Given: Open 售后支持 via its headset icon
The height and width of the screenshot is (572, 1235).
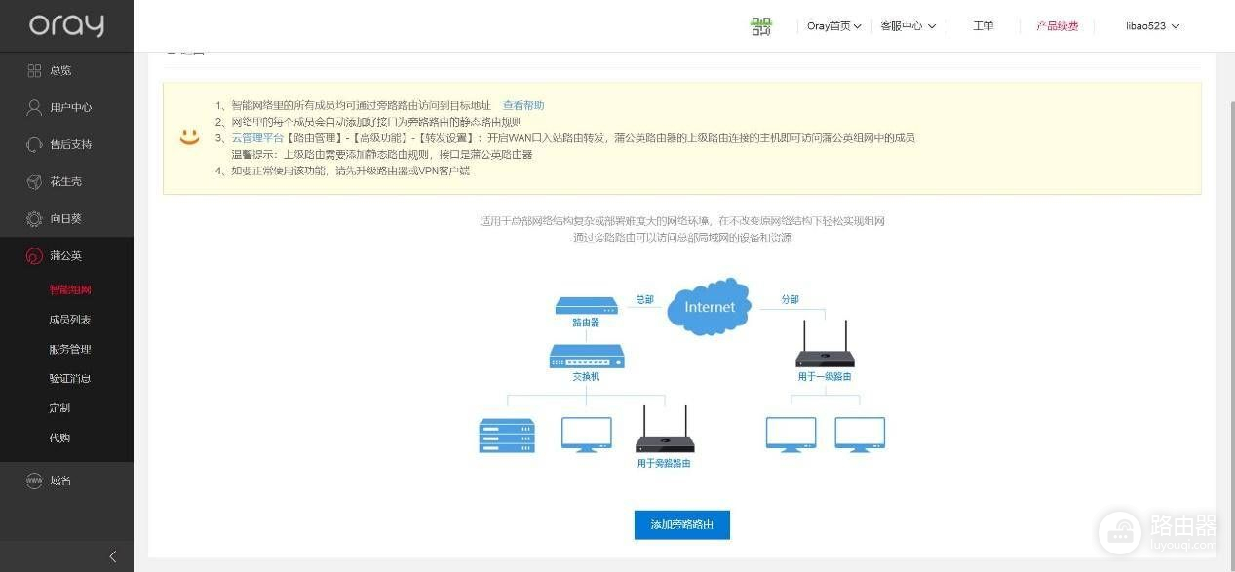Looking at the screenshot, I should coord(34,144).
